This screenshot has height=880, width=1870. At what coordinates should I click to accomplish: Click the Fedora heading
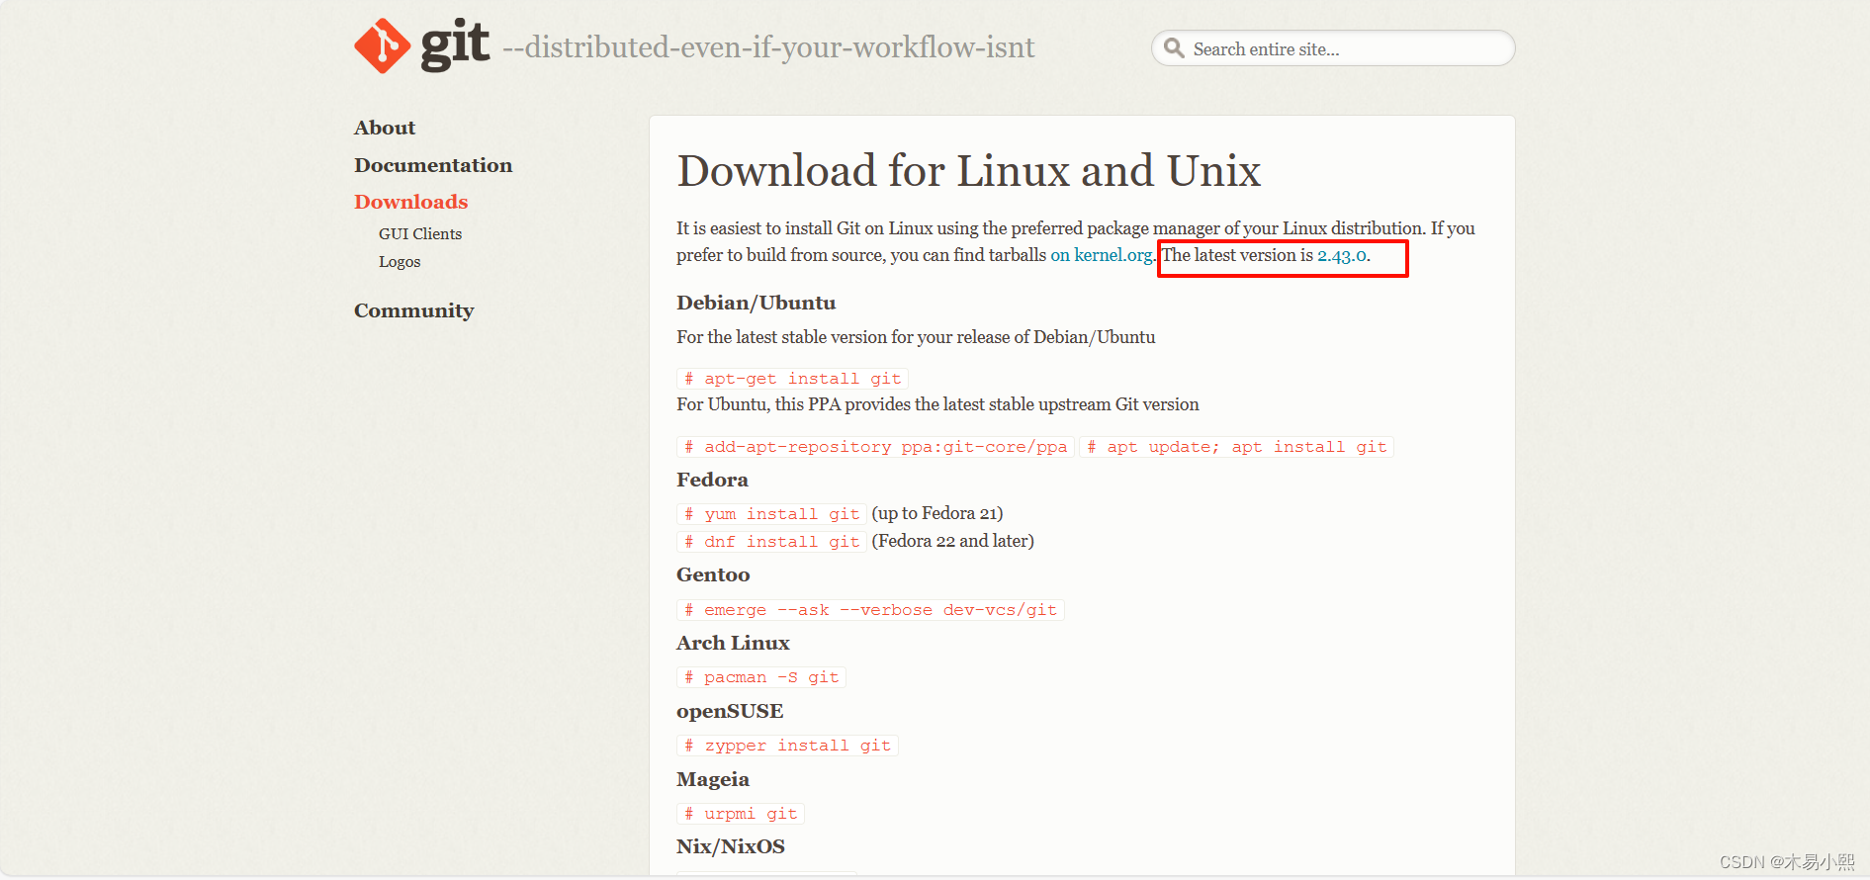(x=712, y=481)
